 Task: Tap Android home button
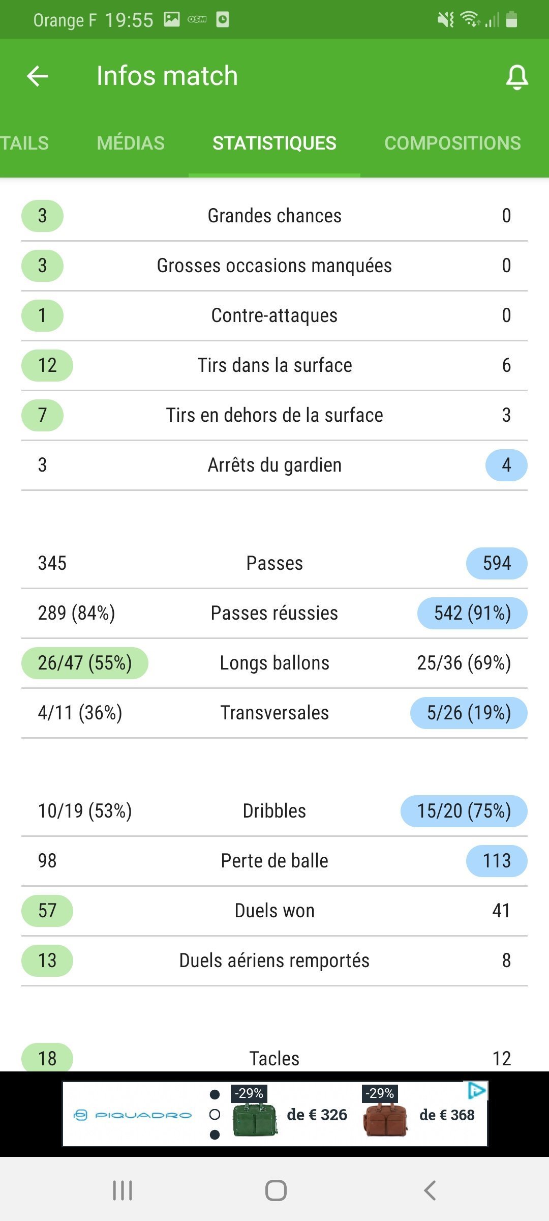pos(276,1190)
